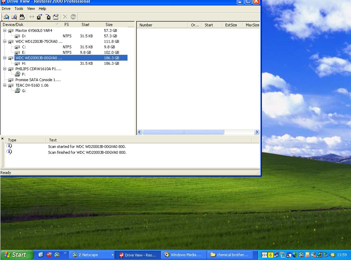Collapse the PHILIPS CDRW1610A drive node

4,68
